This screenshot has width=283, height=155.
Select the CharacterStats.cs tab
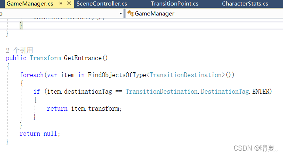point(245,4)
